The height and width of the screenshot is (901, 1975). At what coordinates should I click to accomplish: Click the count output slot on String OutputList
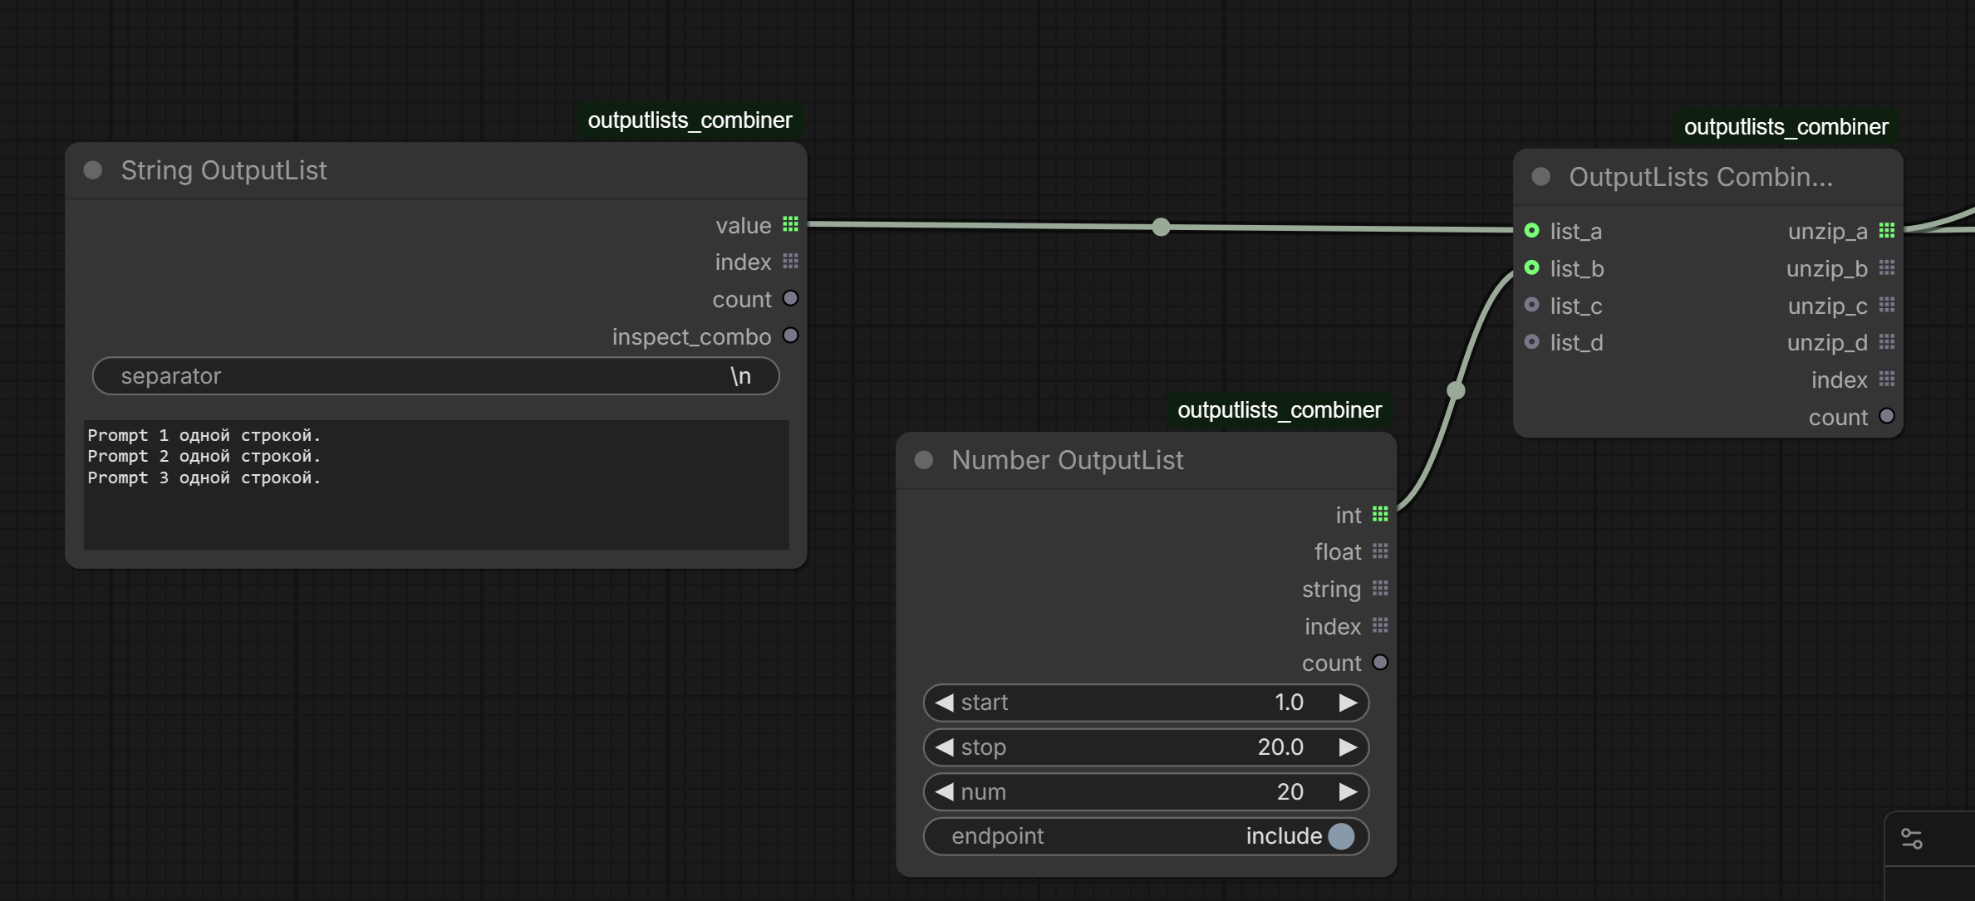(790, 298)
